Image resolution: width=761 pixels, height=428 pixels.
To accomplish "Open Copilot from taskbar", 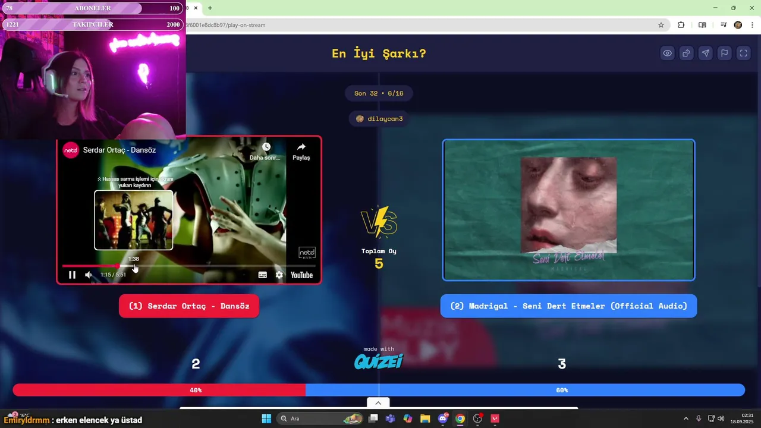I will tap(408, 418).
